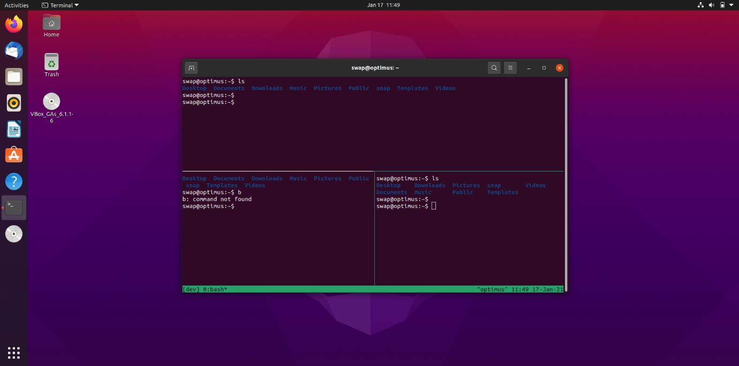Open the terminal search magnifier icon
The height and width of the screenshot is (366, 739).
(x=494, y=68)
